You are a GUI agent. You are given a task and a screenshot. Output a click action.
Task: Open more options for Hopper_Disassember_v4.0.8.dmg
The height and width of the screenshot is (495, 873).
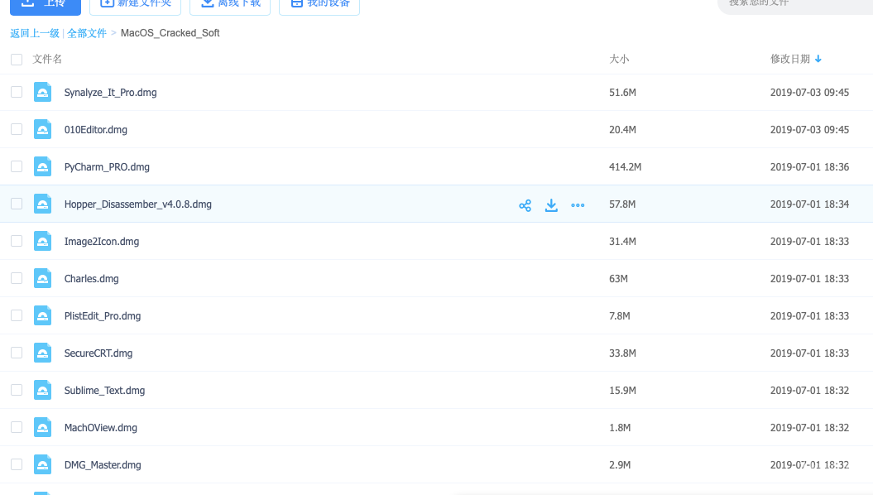578,205
